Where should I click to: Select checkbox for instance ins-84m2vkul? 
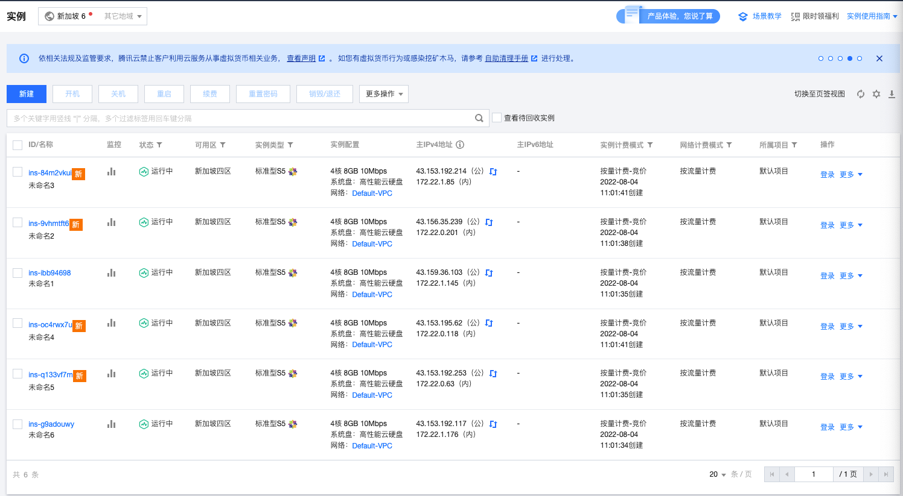point(18,172)
